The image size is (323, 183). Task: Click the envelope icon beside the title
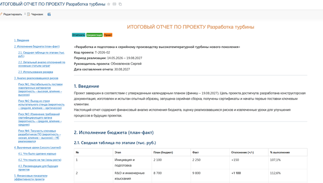[114, 4]
